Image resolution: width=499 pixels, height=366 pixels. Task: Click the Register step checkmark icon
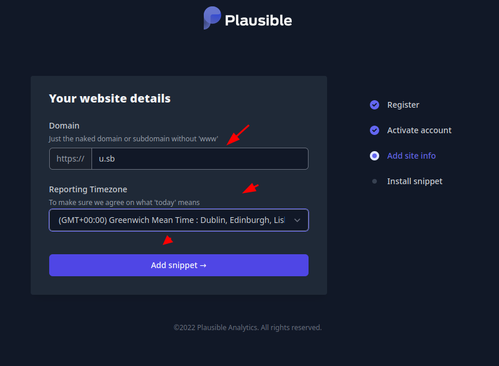point(375,105)
